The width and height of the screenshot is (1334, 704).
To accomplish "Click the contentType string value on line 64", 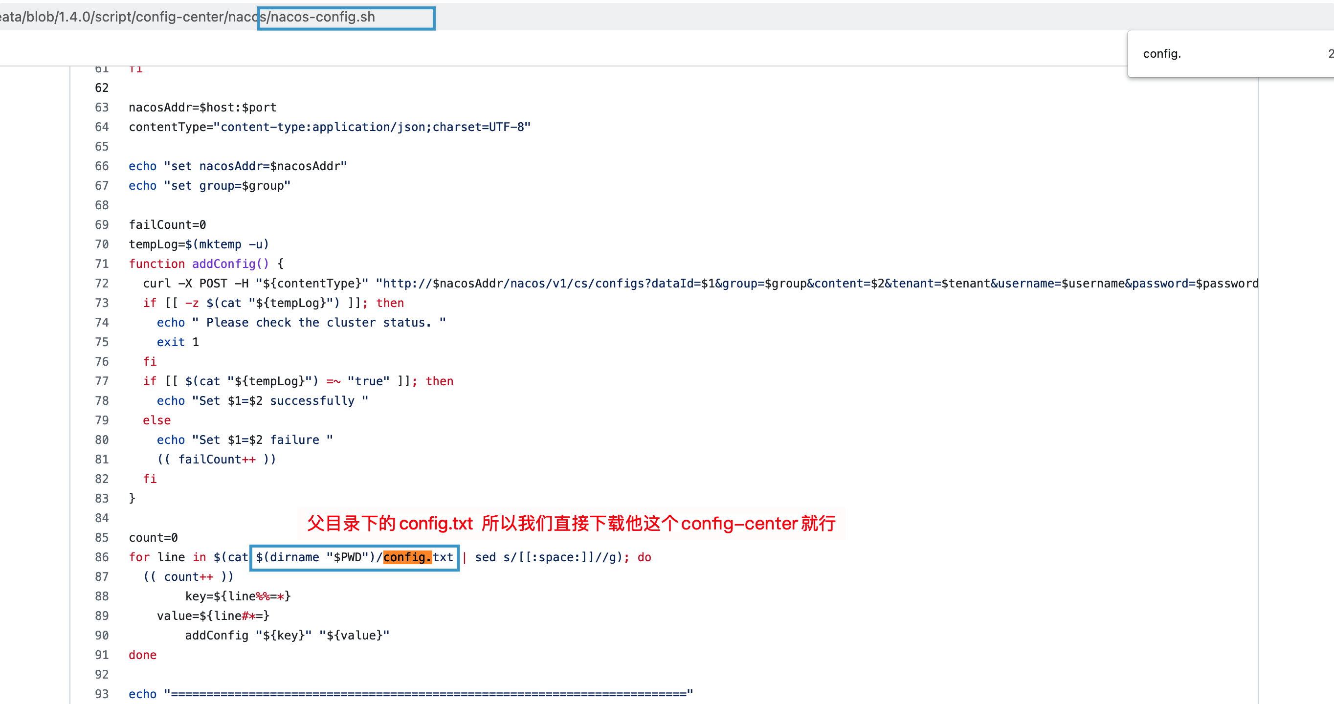I will point(372,127).
